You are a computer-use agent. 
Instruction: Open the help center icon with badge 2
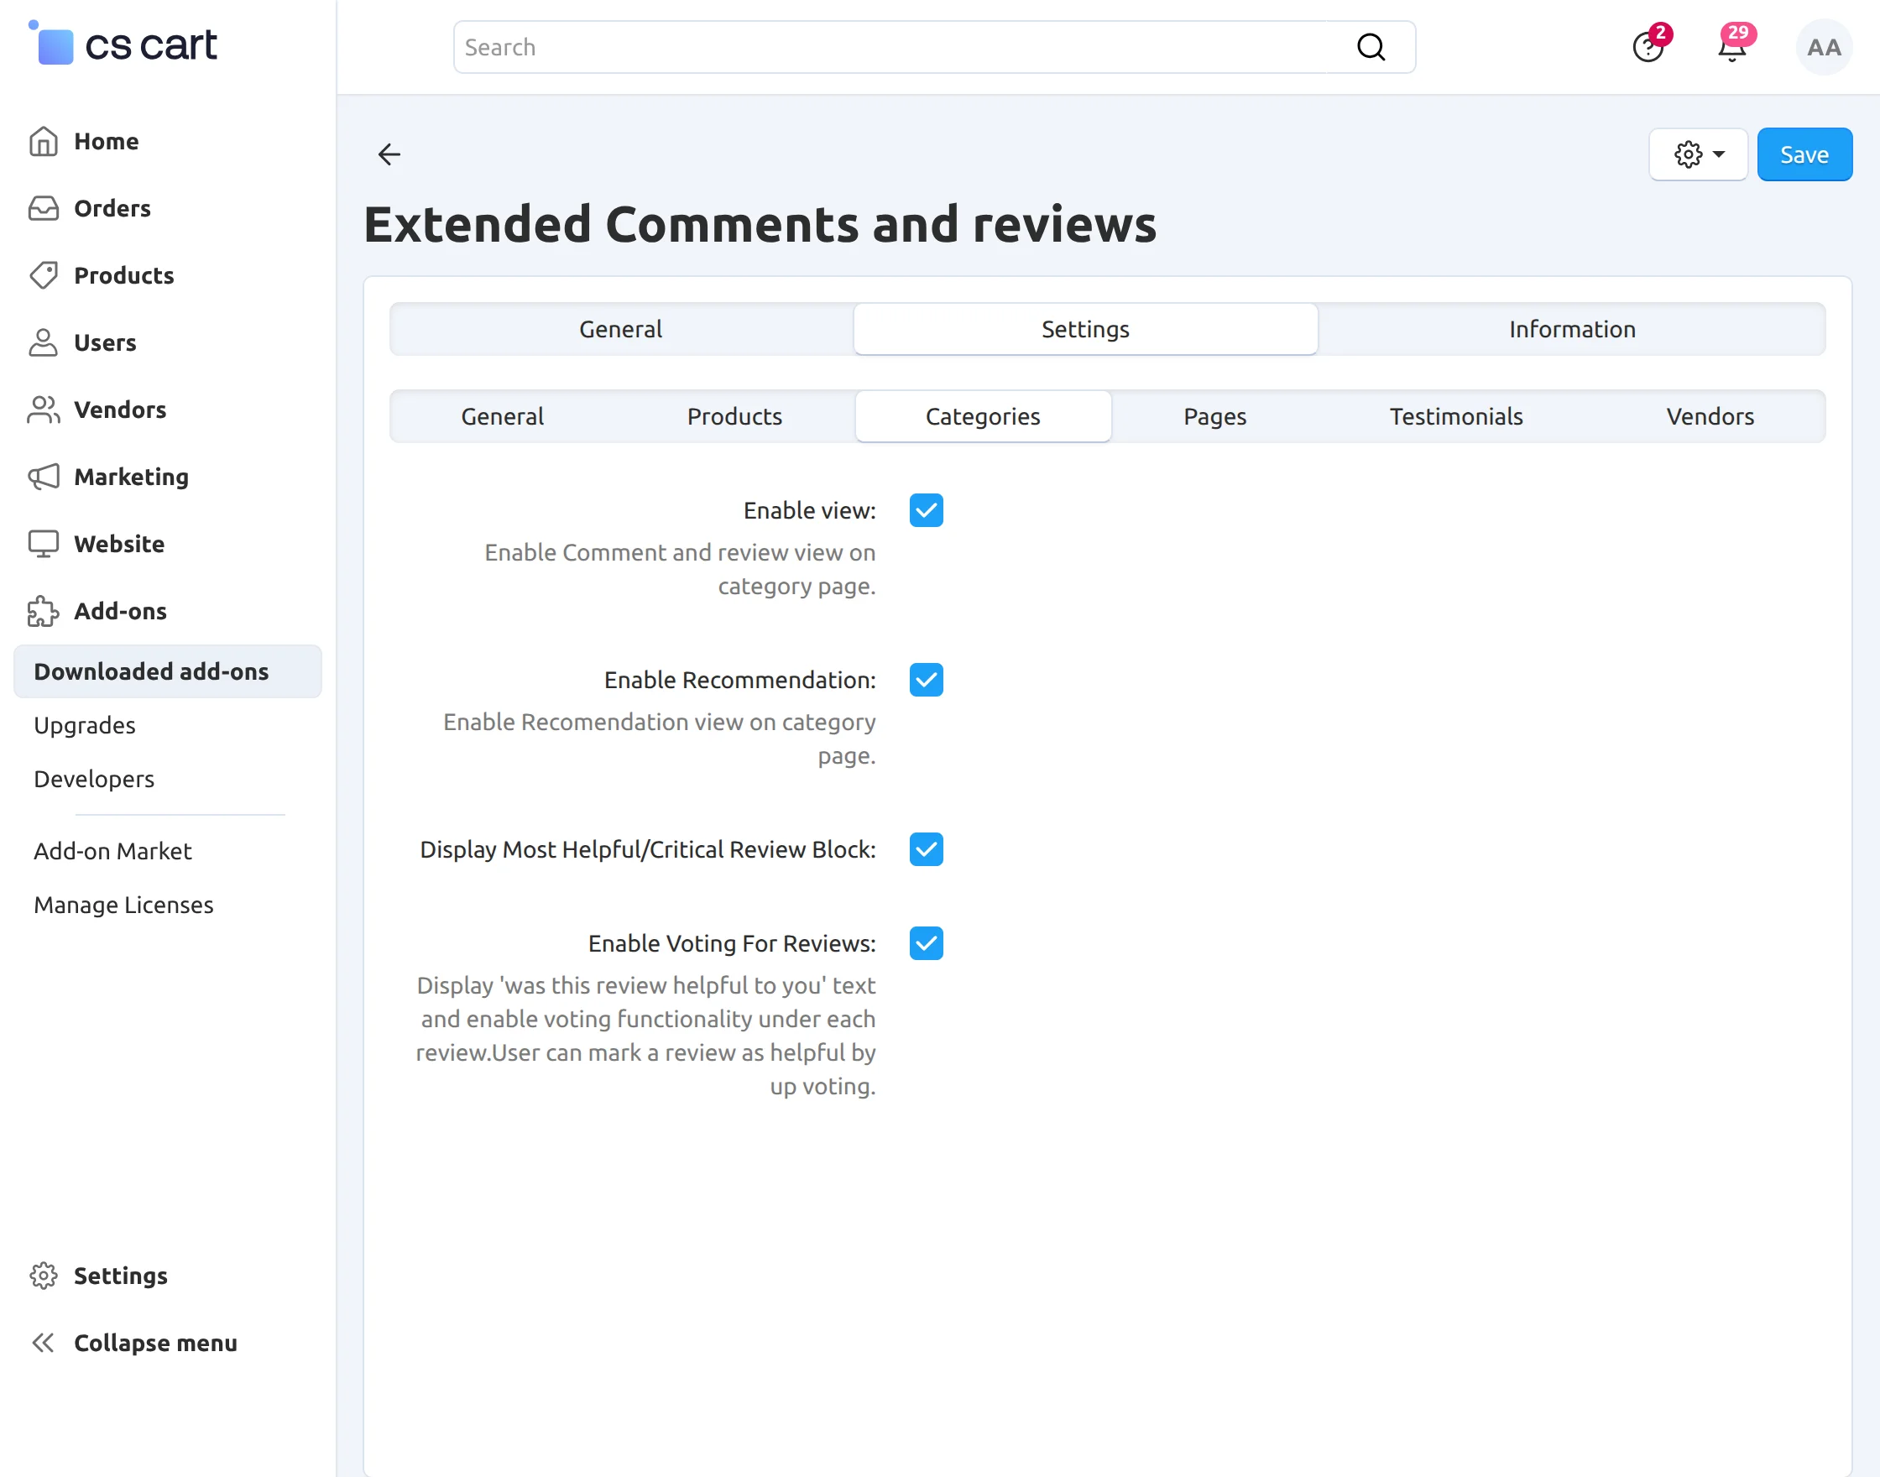tap(1648, 46)
